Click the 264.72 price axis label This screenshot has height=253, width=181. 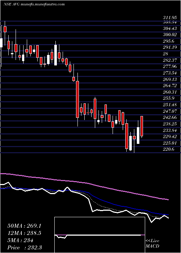coord(170,86)
